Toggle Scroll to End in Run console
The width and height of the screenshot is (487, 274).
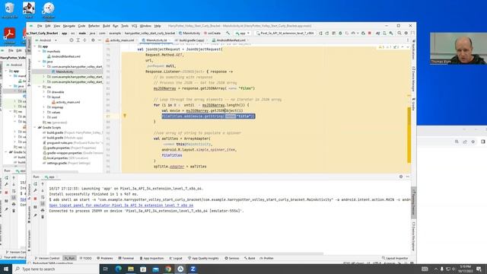[43, 204]
